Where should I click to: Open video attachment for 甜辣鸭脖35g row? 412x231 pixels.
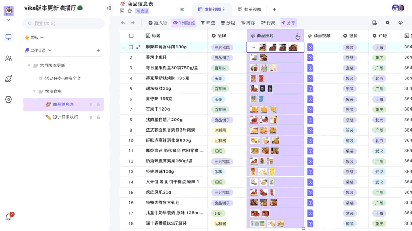(310, 88)
